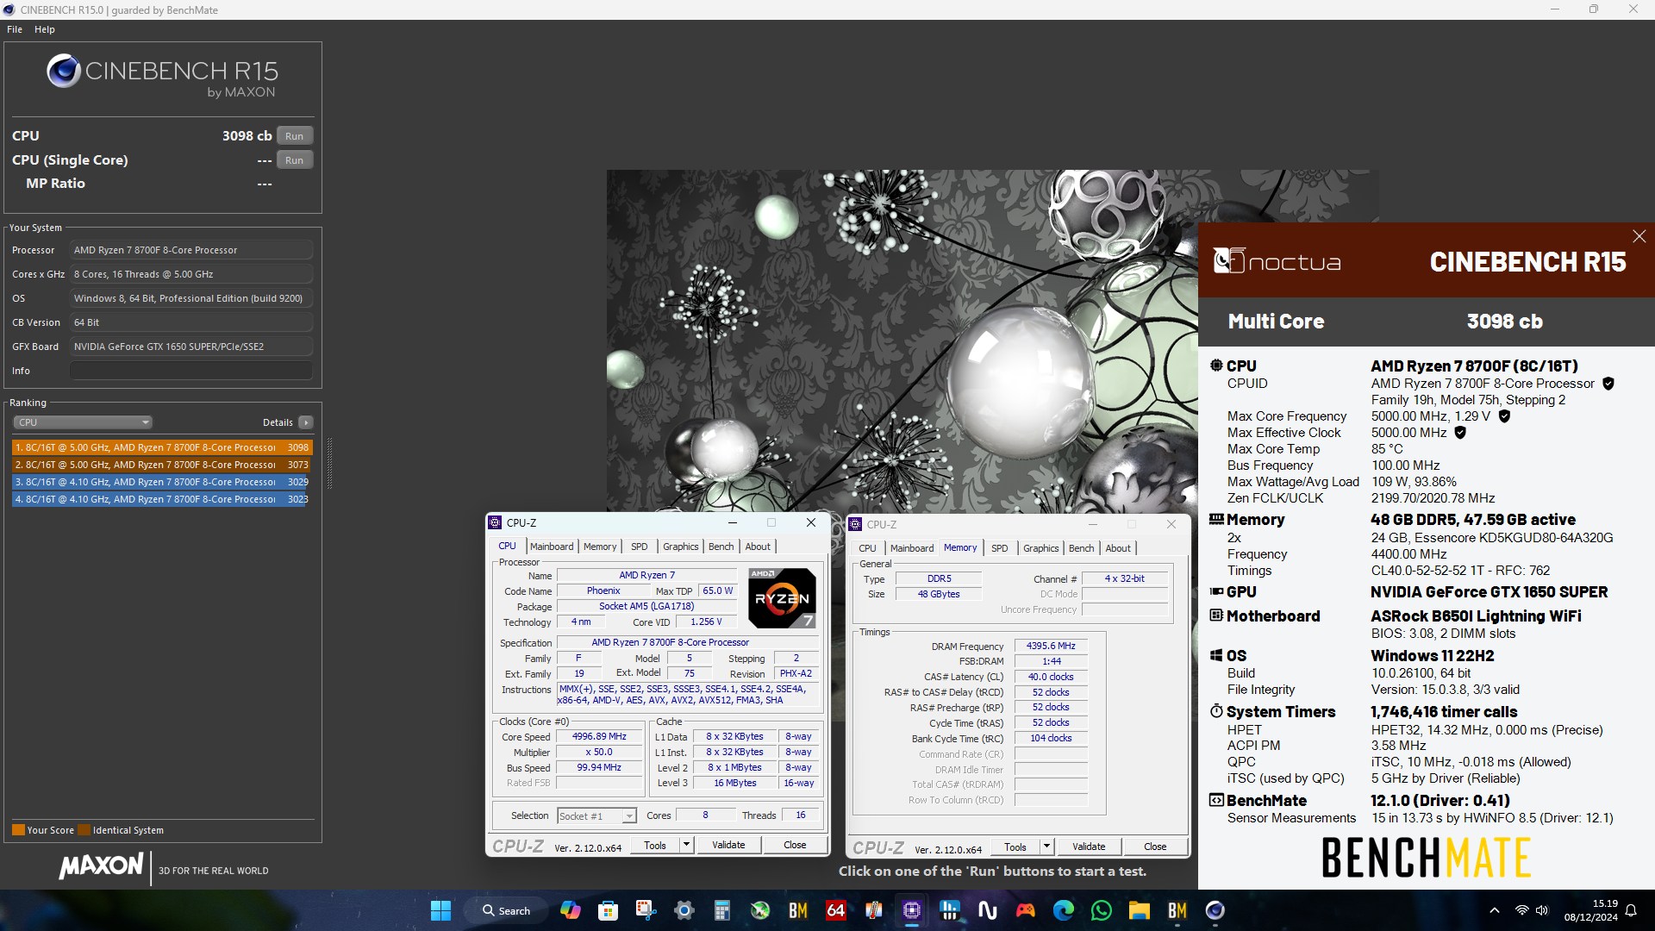Open notification center bell icon
Image resolution: width=1655 pixels, height=931 pixels.
click(1630, 910)
